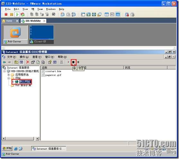The height and width of the screenshot is (159, 179).
Task: Click the Pause Item button in IIS toolbar
Action: 78,62
